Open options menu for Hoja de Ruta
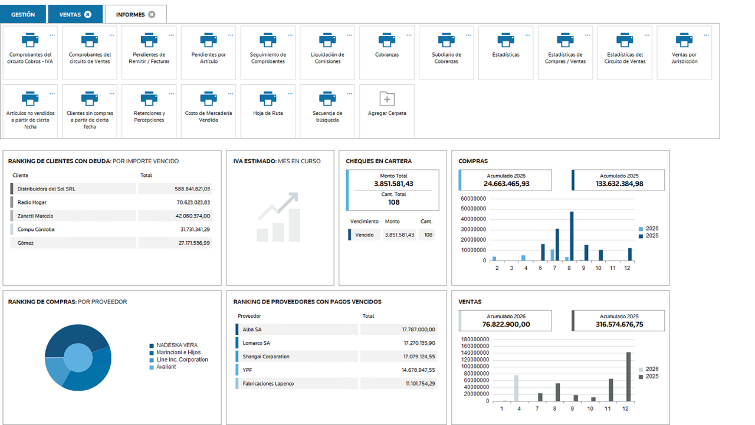Image resolution: width=755 pixels, height=425 pixels. (x=290, y=94)
